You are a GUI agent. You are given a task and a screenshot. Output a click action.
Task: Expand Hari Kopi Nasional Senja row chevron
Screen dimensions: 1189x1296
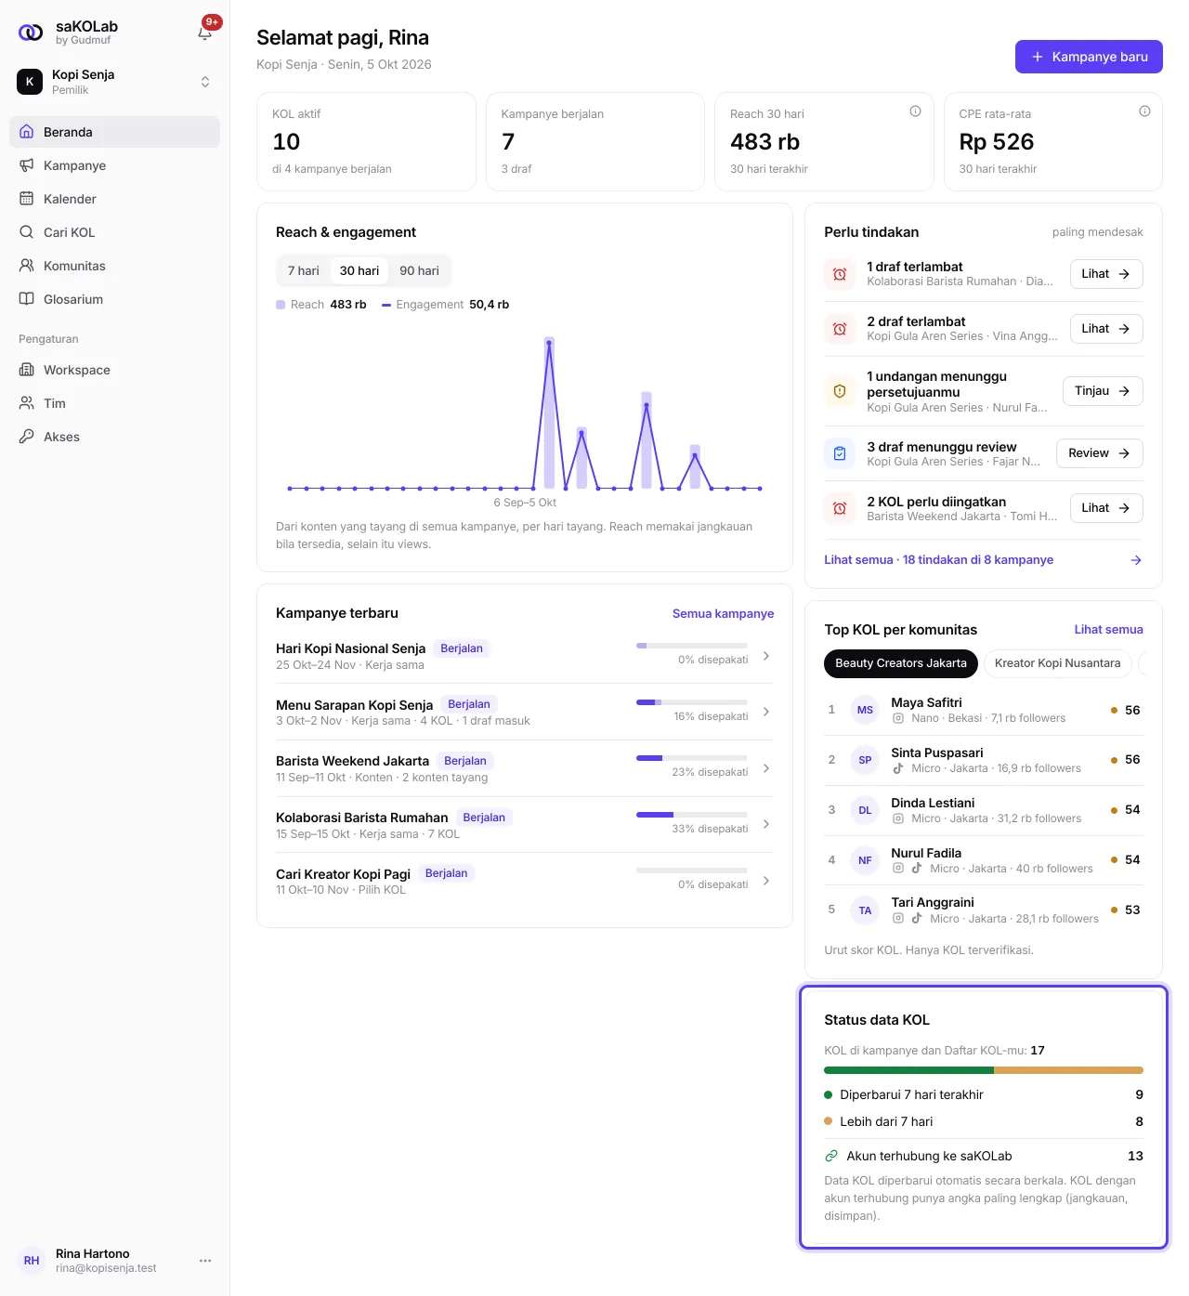tap(766, 656)
